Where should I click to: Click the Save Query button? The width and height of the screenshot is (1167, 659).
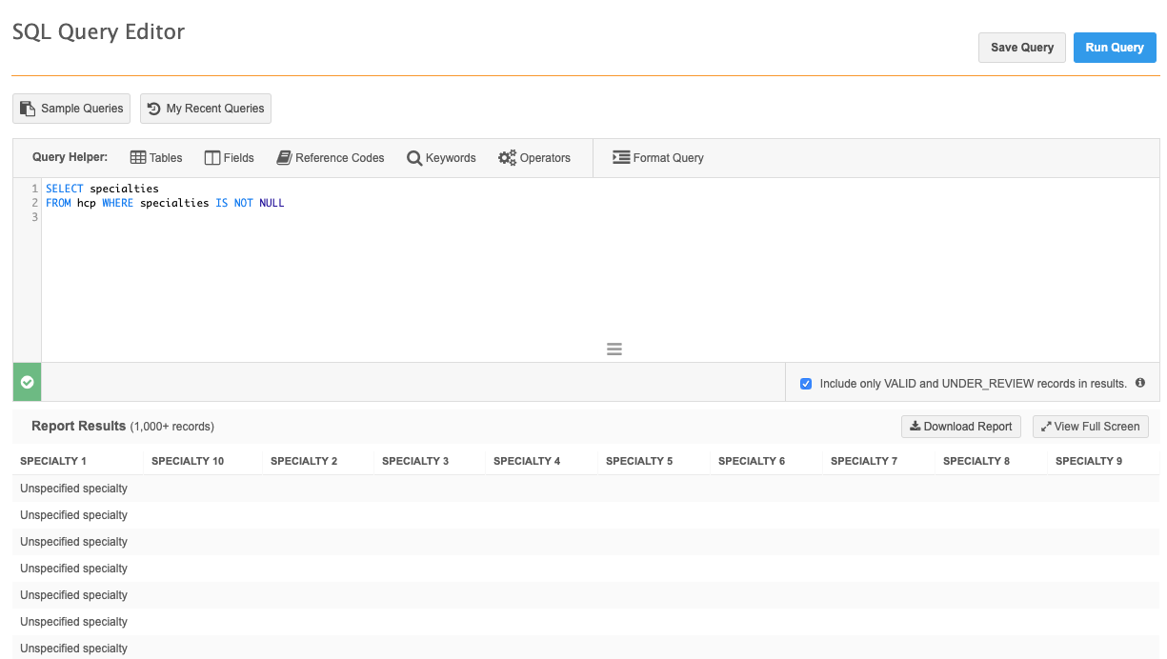[1021, 48]
